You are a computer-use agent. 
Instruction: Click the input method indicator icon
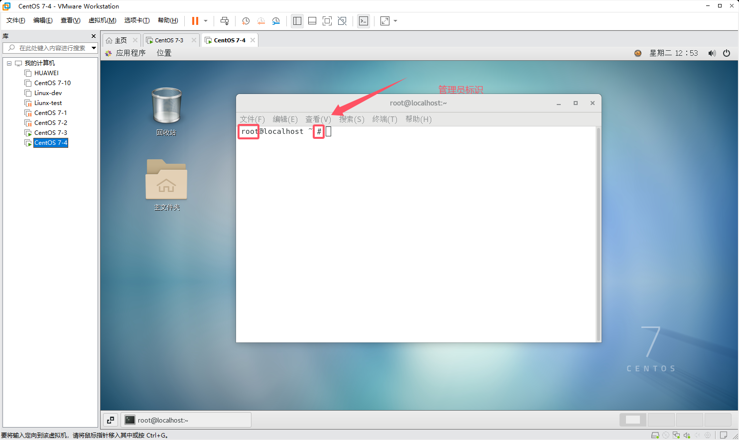click(638, 53)
